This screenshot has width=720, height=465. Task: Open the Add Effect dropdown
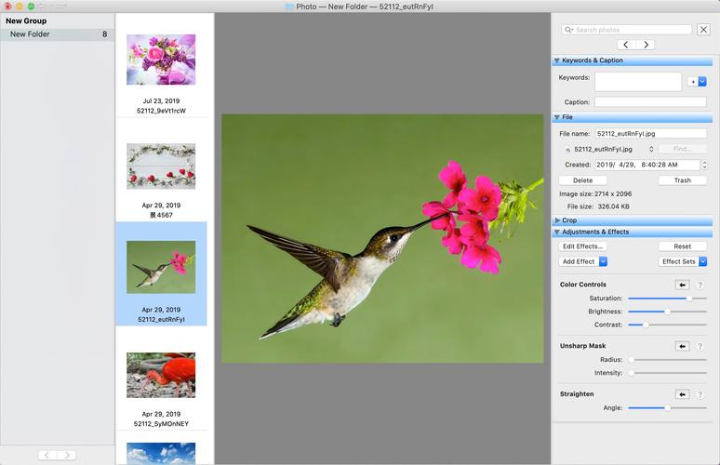(x=583, y=261)
